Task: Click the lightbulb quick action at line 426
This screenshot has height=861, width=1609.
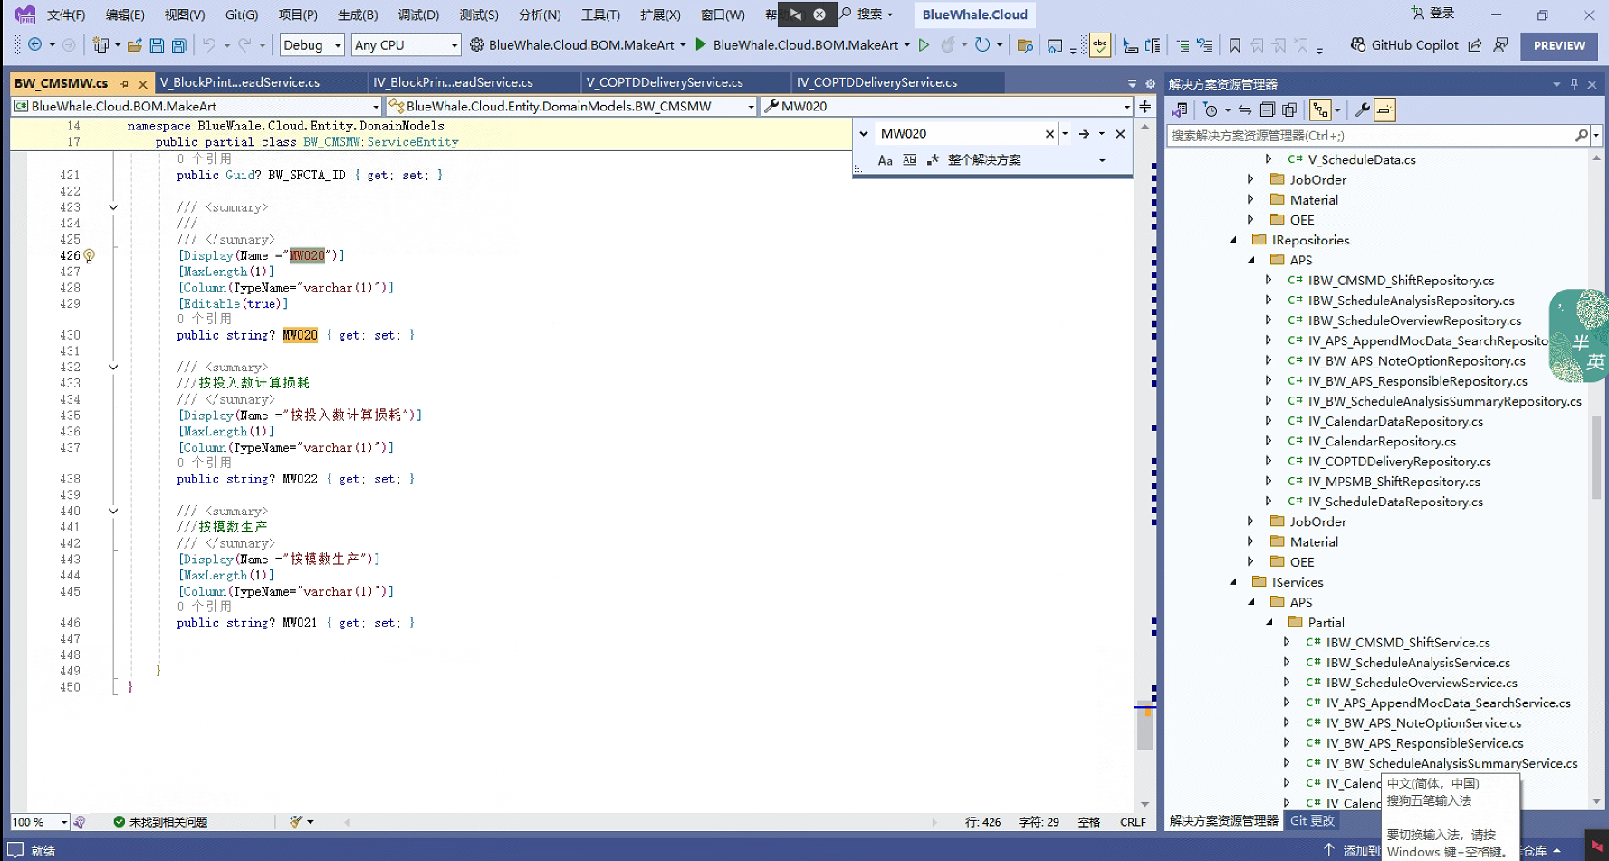Action: tap(89, 256)
